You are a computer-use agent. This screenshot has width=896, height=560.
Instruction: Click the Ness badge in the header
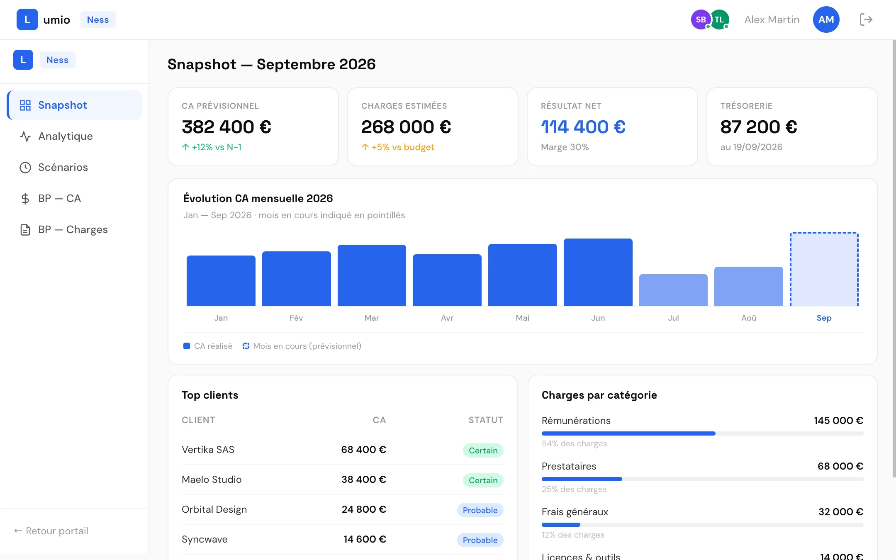[x=98, y=19]
